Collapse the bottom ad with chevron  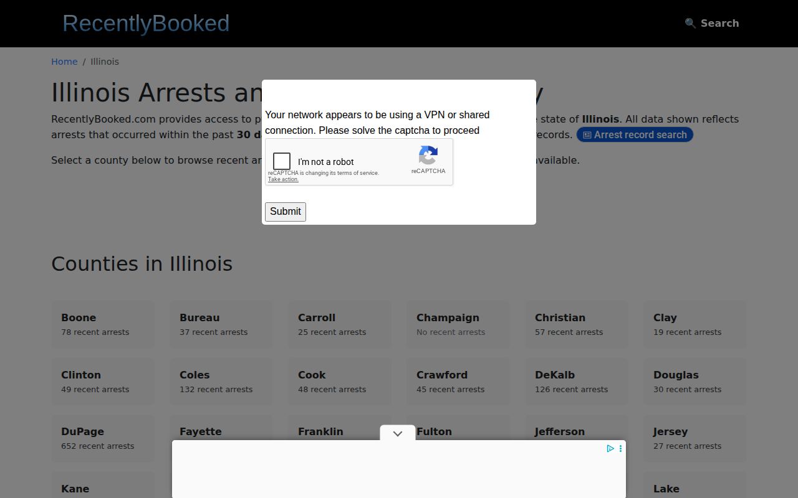(x=398, y=433)
